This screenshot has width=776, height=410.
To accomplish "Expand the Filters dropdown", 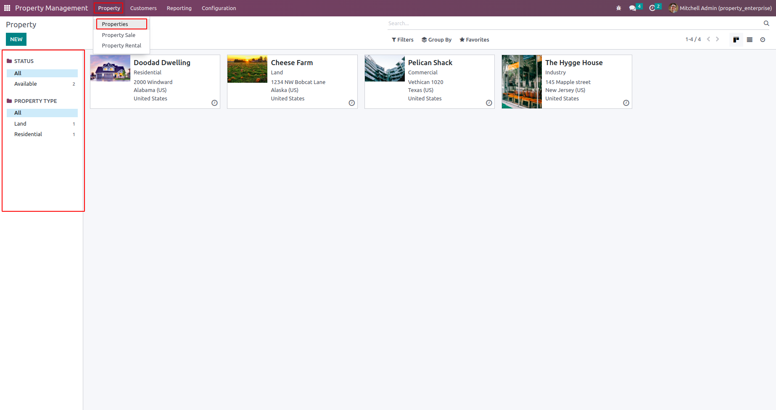I will (402, 39).
